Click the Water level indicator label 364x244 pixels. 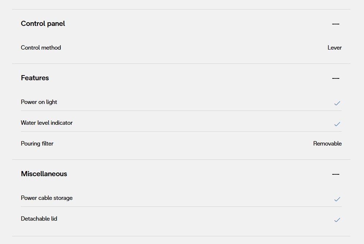[47, 123]
